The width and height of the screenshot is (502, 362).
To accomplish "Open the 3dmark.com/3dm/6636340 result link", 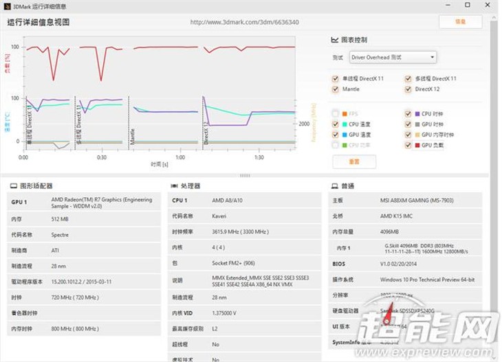I will coord(245,22).
